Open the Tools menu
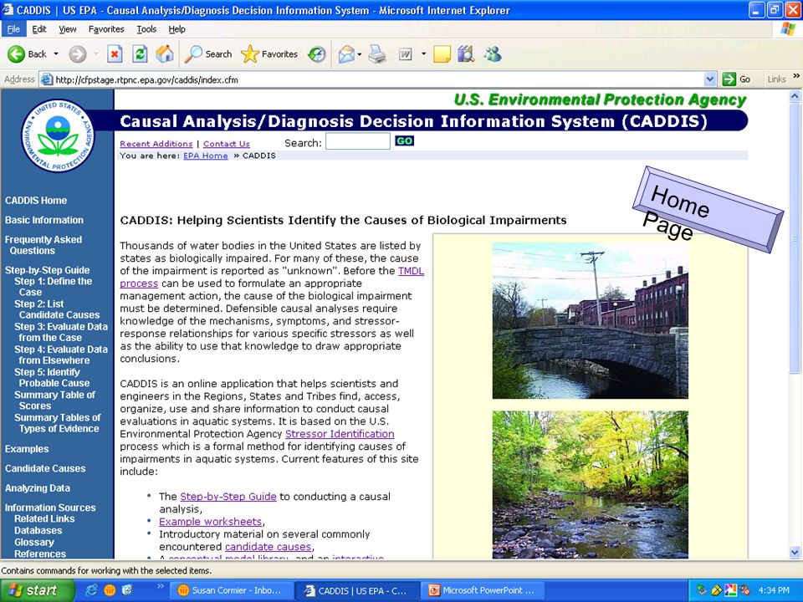The height and width of the screenshot is (602, 803). [146, 29]
